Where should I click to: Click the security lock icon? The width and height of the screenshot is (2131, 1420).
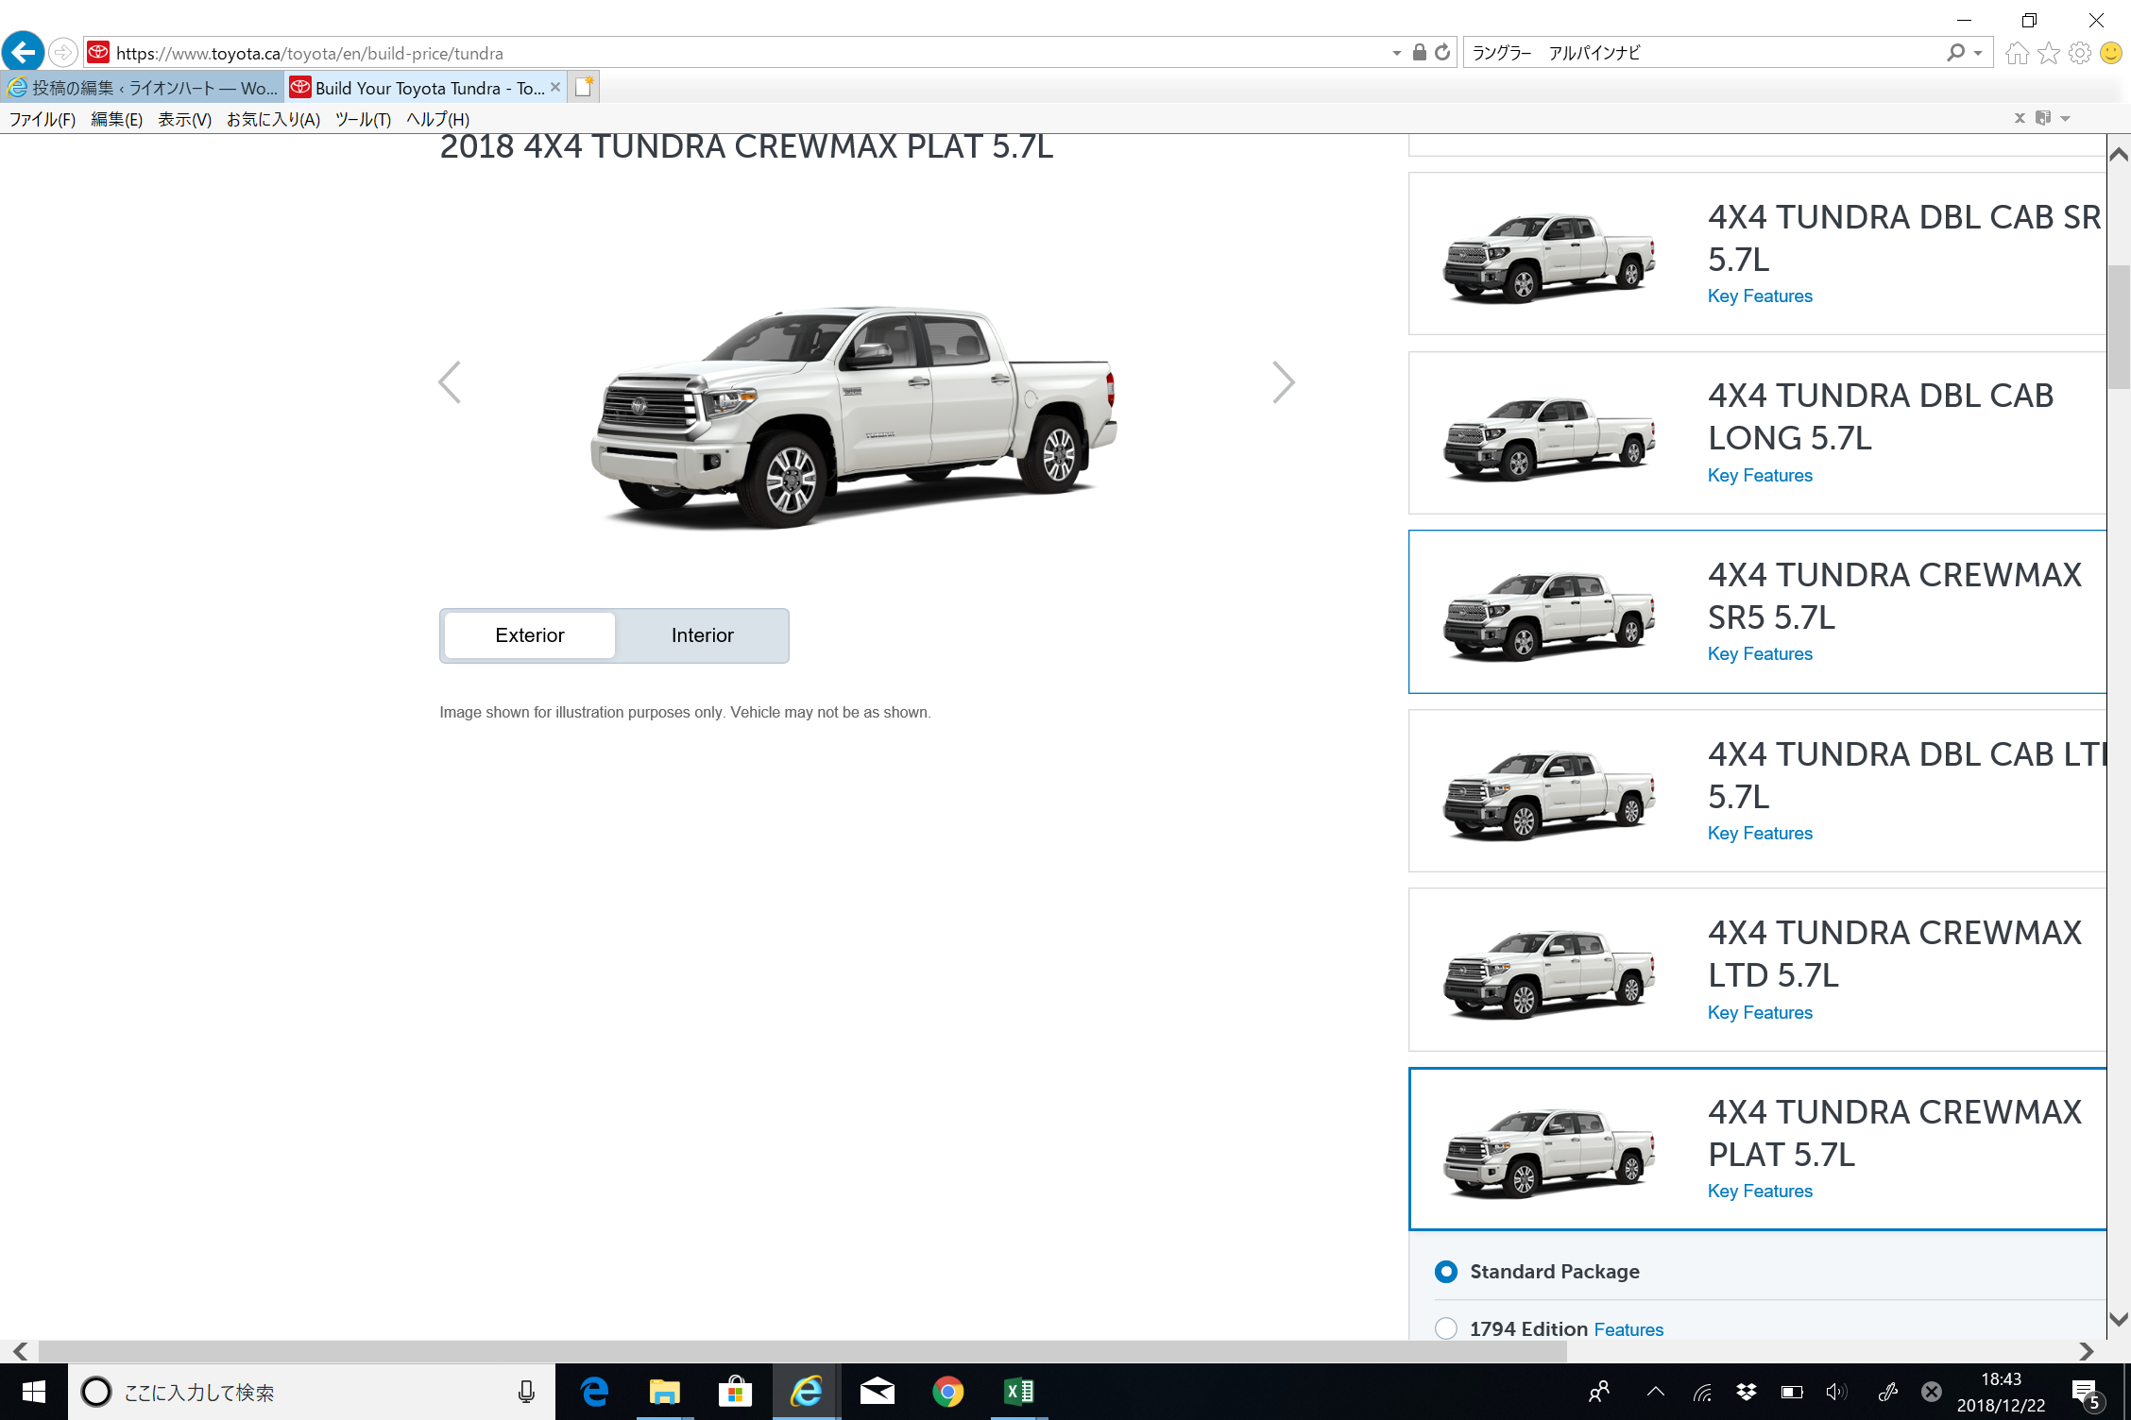(x=1419, y=53)
